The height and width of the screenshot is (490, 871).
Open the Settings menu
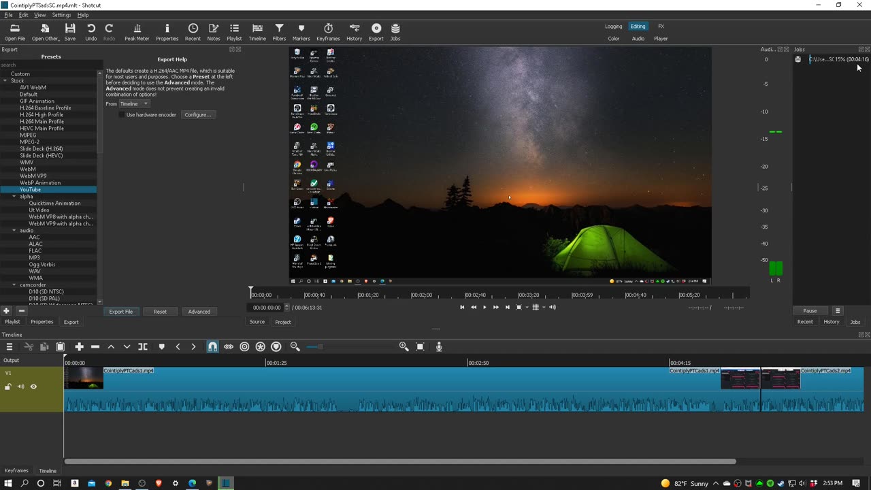(x=61, y=15)
